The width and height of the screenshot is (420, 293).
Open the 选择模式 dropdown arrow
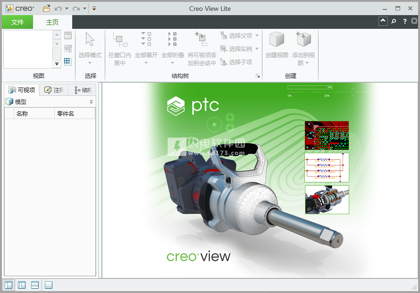pyautogui.click(x=90, y=63)
